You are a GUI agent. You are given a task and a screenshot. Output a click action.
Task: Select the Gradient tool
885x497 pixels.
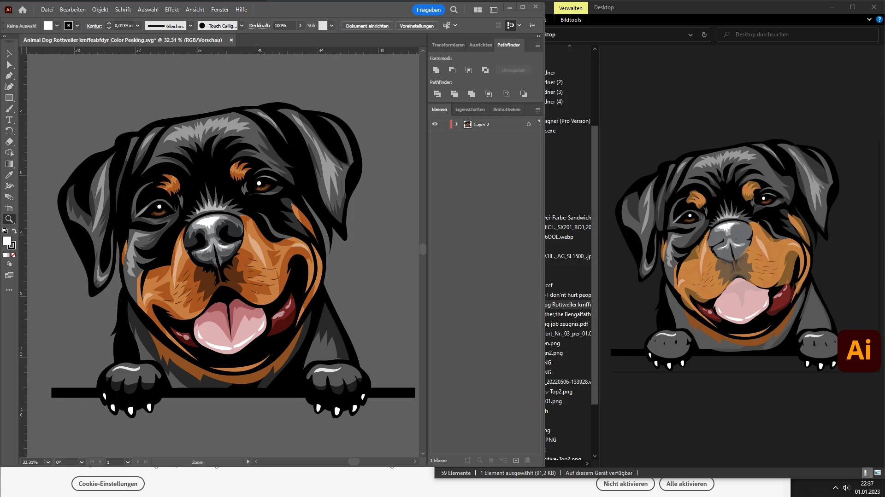[9, 164]
